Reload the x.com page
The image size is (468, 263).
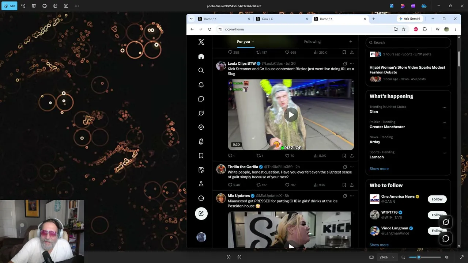[x=210, y=29]
